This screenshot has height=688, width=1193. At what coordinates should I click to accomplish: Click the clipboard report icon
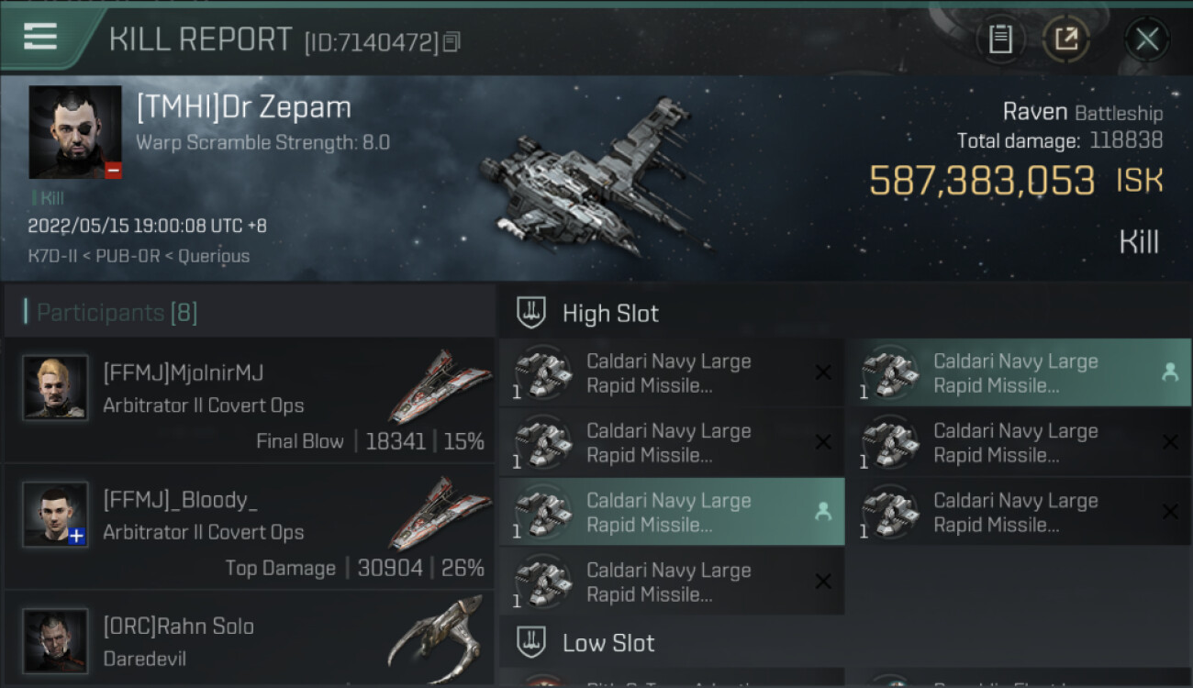tap(999, 39)
